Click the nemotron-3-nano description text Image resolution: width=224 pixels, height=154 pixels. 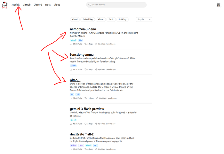[x=104, y=35]
